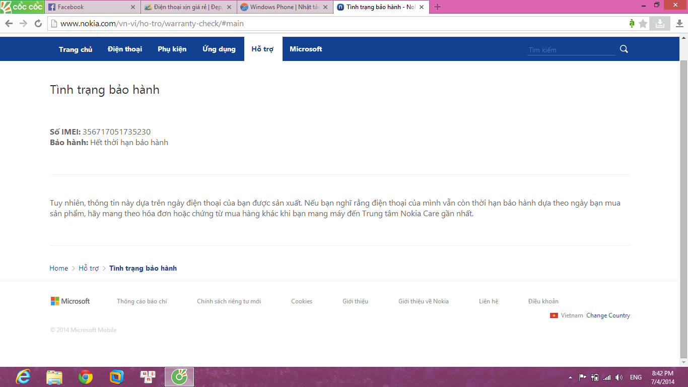Select the 'Tình trạng bảo hành' tab
The height and width of the screenshot is (387, 688).
pos(381,7)
